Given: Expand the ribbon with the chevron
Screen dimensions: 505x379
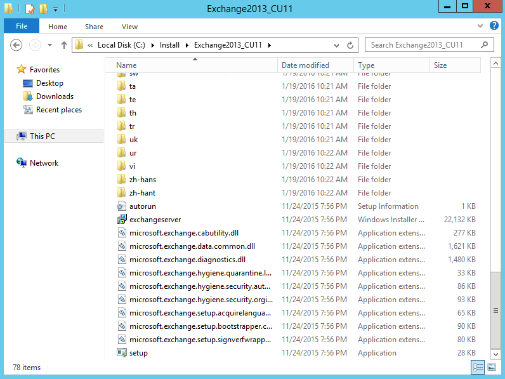Looking at the screenshot, I should [481, 26].
